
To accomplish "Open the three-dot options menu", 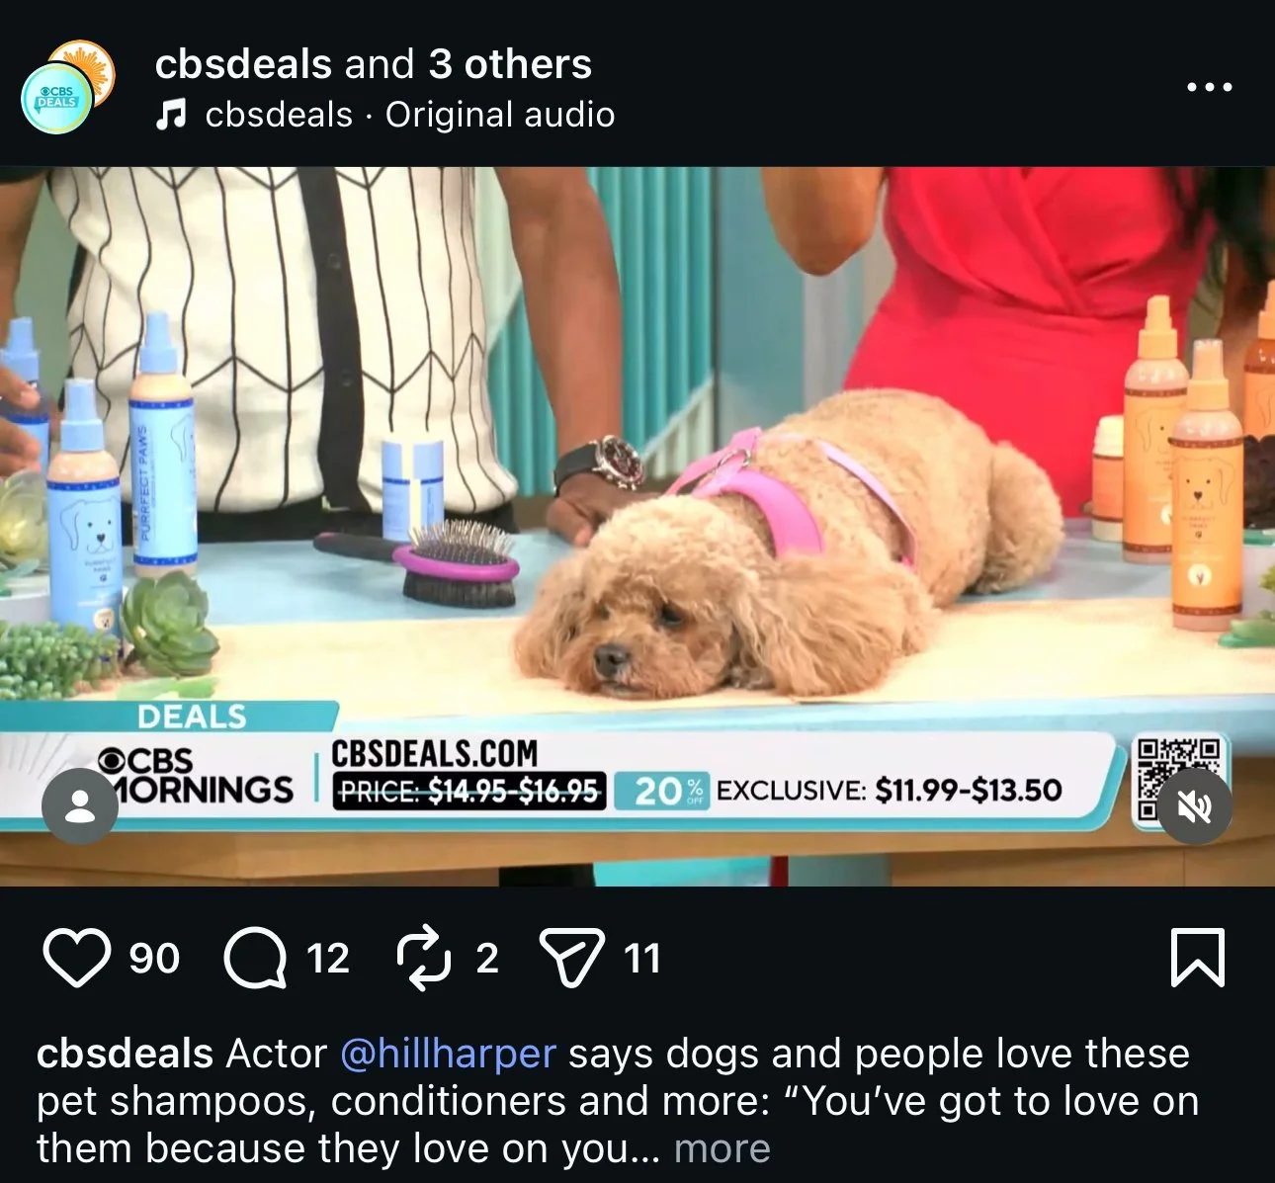I will tap(1210, 87).
